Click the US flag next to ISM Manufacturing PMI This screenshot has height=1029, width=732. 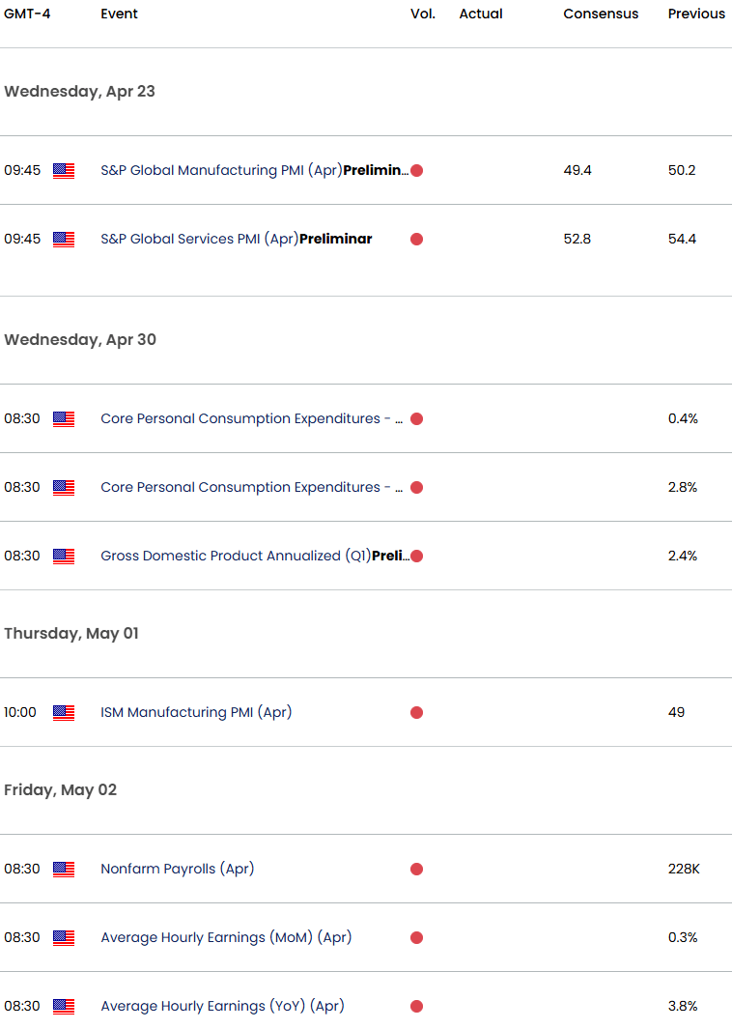64,712
